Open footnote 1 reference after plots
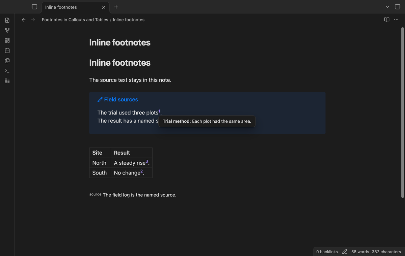This screenshot has height=256, width=405. [160, 111]
